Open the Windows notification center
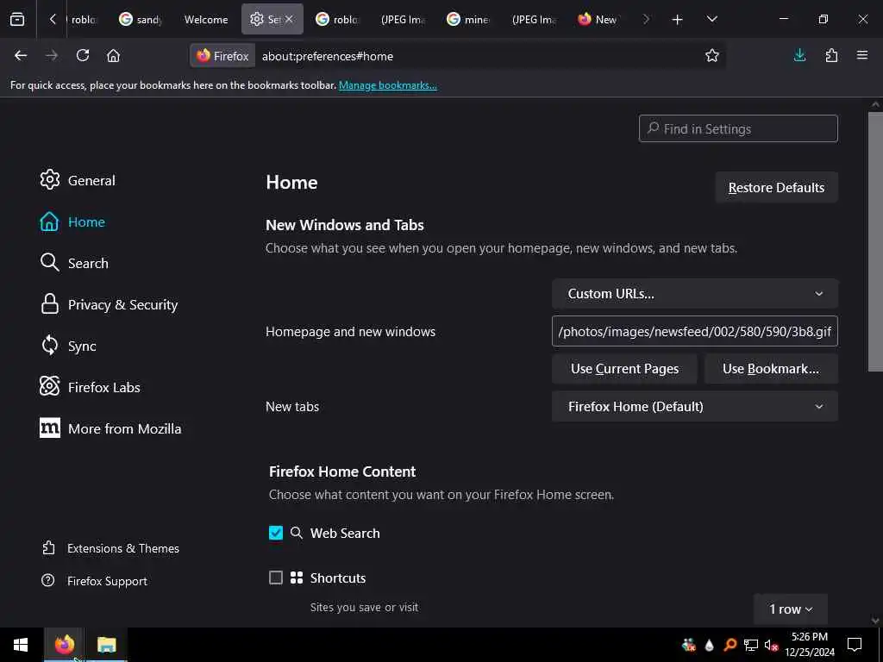 click(x=855, y=645)
